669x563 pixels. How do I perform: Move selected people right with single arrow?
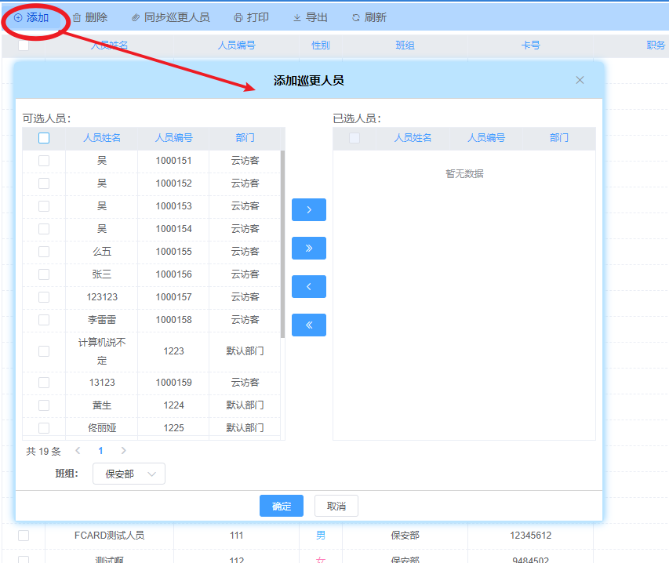(x=309, y=210)
